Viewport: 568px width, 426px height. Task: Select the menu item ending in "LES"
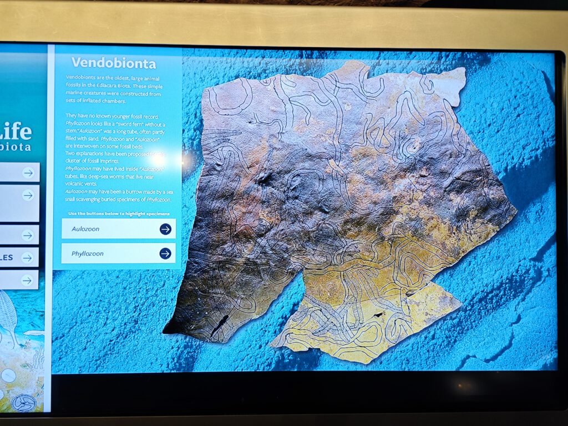[11, 257]
